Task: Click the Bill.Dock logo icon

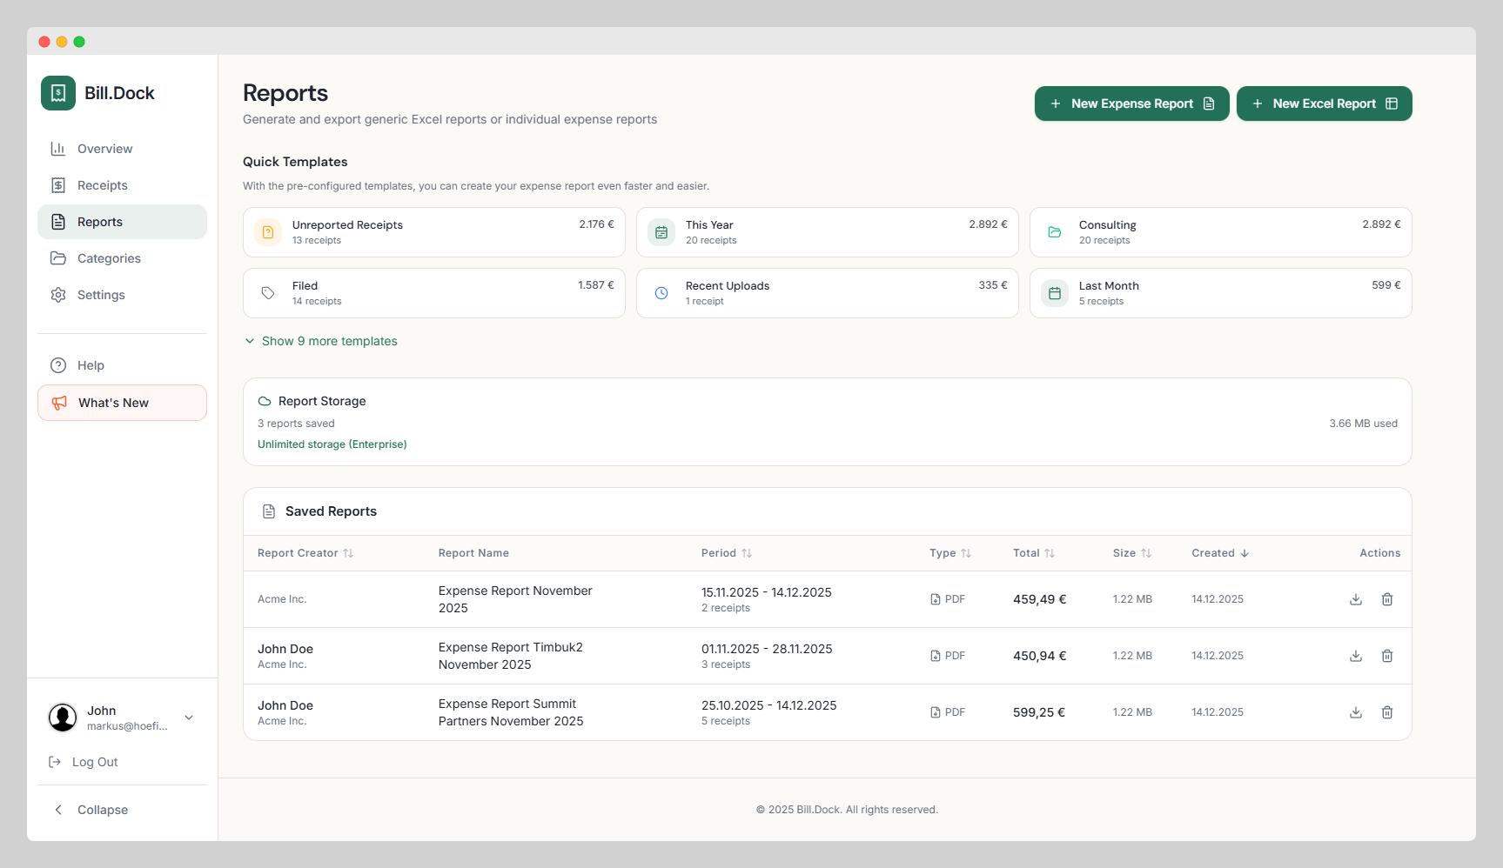Action: (x=58, y=93)
